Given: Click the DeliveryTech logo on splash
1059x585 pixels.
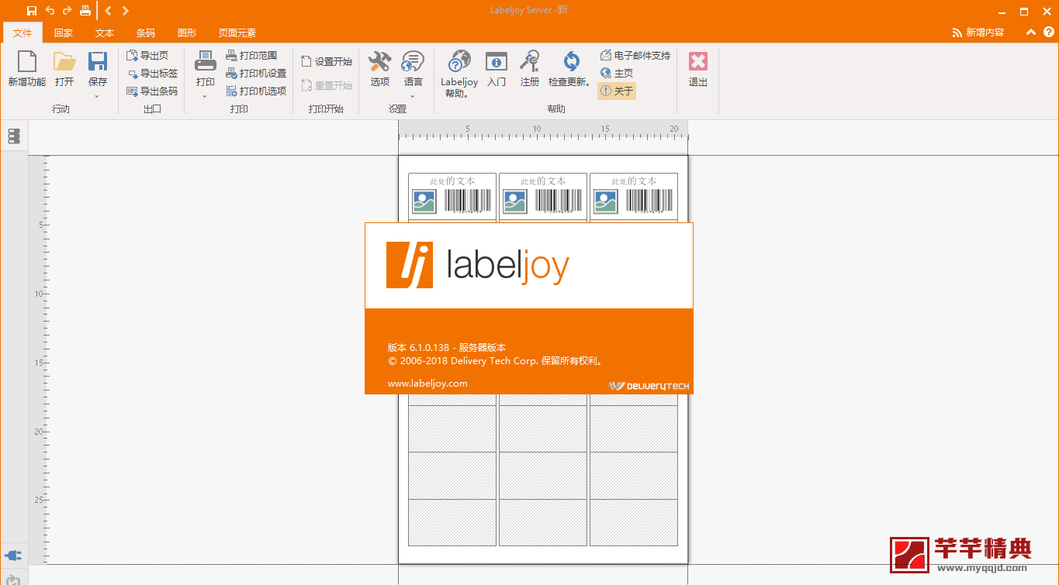Looking at the screenshot, I should point(649,386).
